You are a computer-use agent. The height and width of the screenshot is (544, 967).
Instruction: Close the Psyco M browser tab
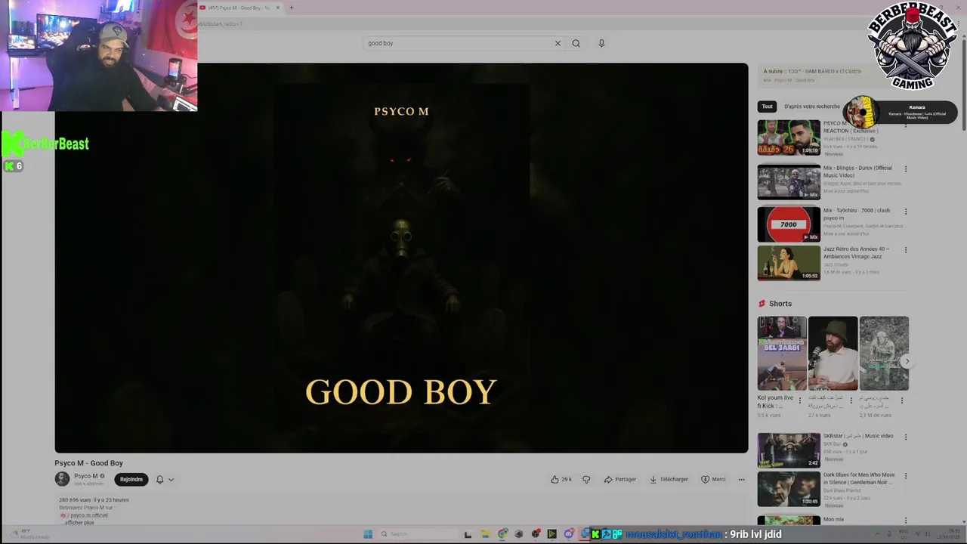pos(278,8)
